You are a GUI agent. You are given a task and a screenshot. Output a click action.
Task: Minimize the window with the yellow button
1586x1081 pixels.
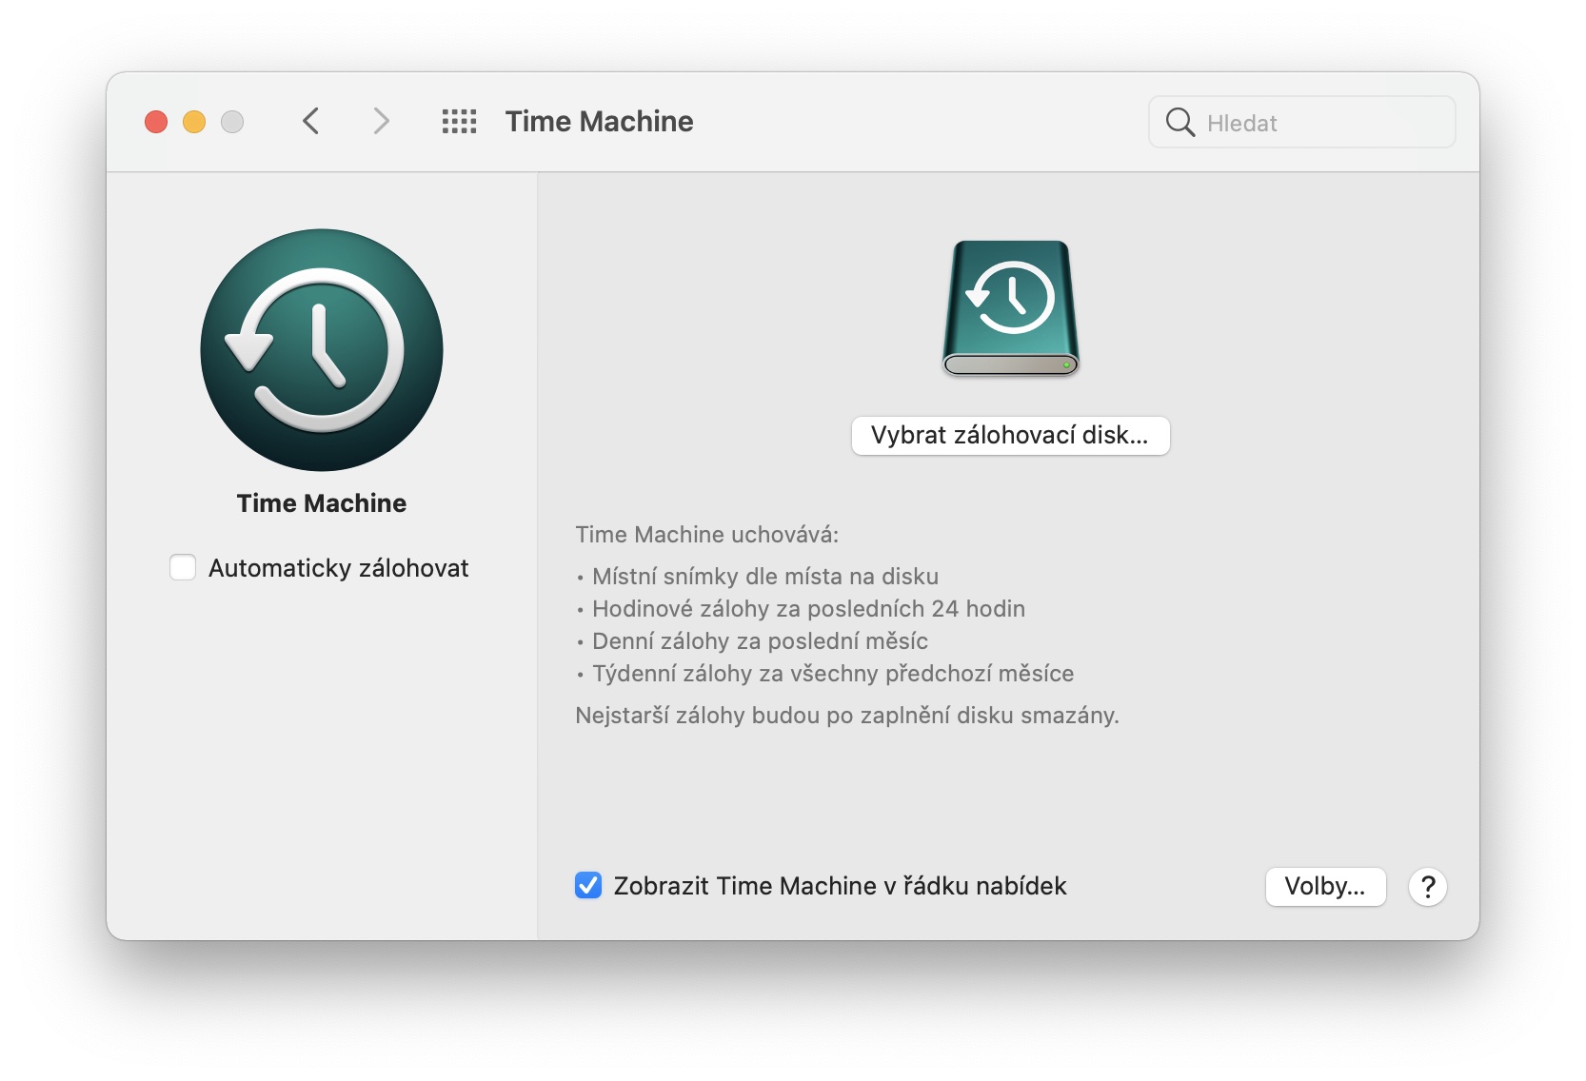click(194, 122)
